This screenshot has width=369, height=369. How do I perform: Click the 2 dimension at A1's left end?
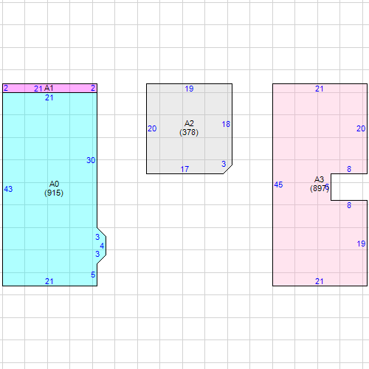coord(6,88)
